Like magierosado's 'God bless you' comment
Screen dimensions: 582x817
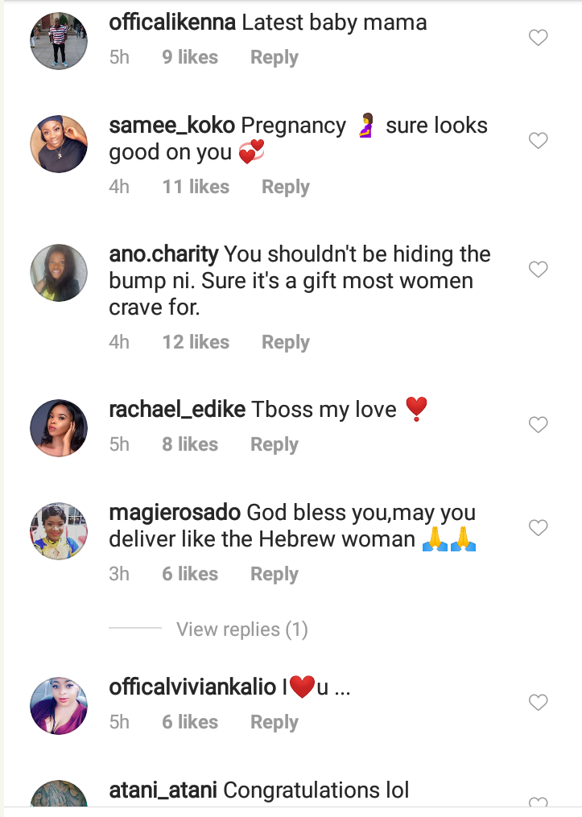(x=538, y=528)
